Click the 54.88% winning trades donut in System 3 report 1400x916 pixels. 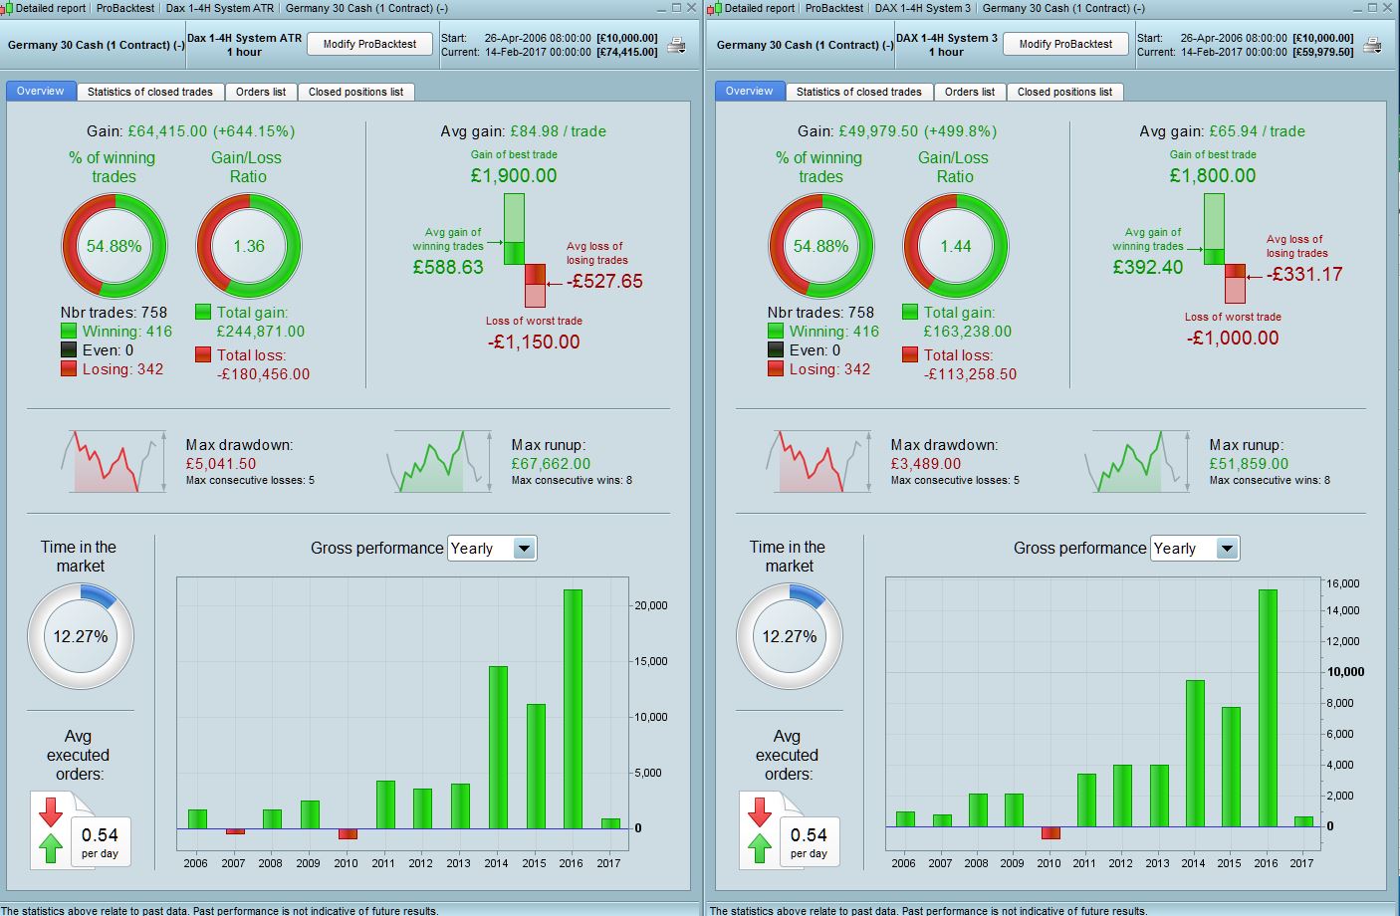[x=821, y=246]
